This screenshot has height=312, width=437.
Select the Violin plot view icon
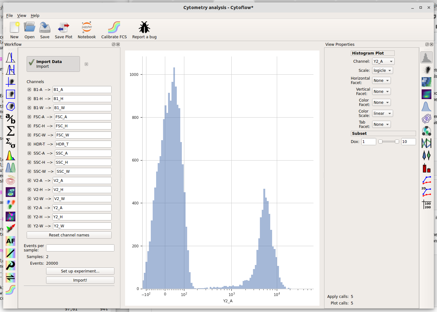tap(426, 155)
